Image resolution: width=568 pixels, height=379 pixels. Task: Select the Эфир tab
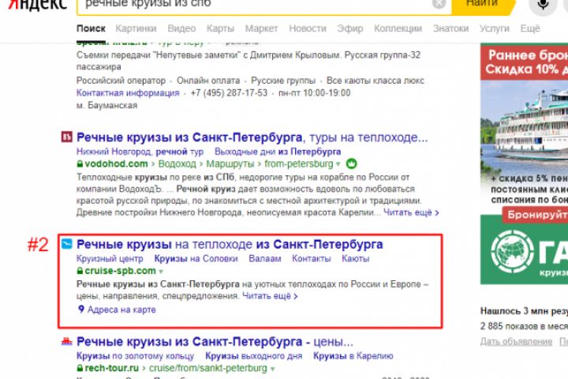click(x=350, y=28)
